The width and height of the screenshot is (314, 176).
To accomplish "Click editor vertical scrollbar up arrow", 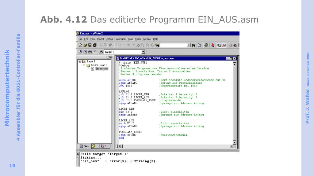I will [235, 64].
